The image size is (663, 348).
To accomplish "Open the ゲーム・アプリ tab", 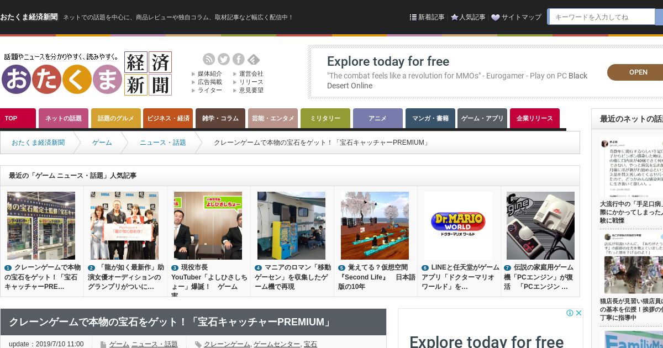I will pyautogui.click(x=482, y=118).
